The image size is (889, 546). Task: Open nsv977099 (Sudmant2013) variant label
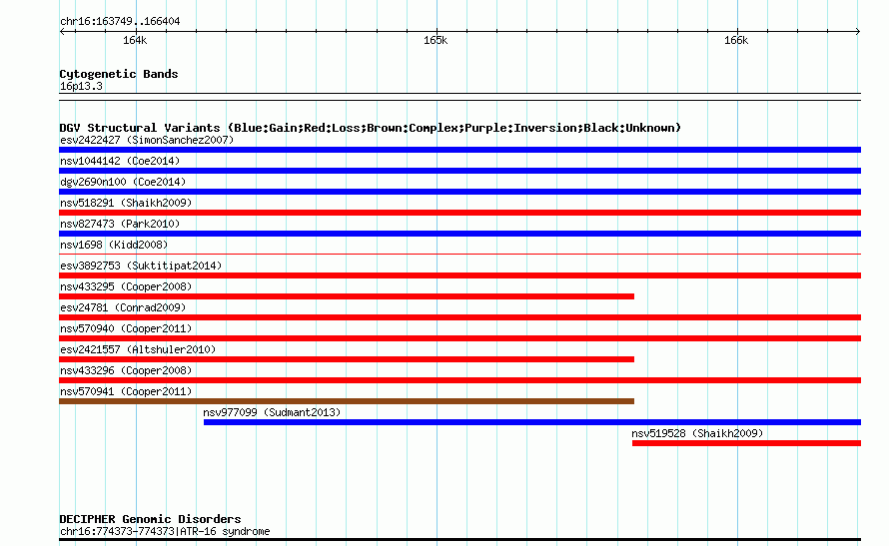pos(272,412)
